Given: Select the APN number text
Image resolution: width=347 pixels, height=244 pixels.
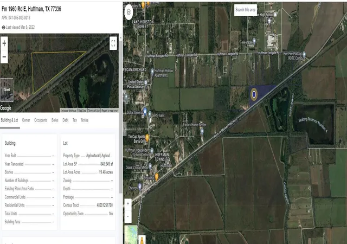Looking at the screenshot, I should tap(16, 18).
